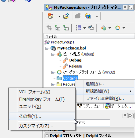The image size is (135, 138).
Task: Open dropdown arrow beside Add New Project icon
Action: 59,16
